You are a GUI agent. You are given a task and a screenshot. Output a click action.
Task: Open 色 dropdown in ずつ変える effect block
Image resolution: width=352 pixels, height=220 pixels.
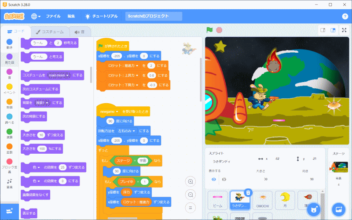pyautogui.click(x=36, y=167)
